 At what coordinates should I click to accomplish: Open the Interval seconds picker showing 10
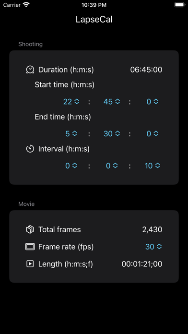coord(153,166)
